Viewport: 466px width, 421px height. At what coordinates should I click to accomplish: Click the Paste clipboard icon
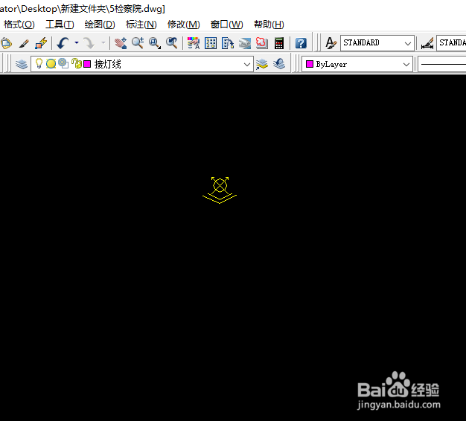click(6, 43)
